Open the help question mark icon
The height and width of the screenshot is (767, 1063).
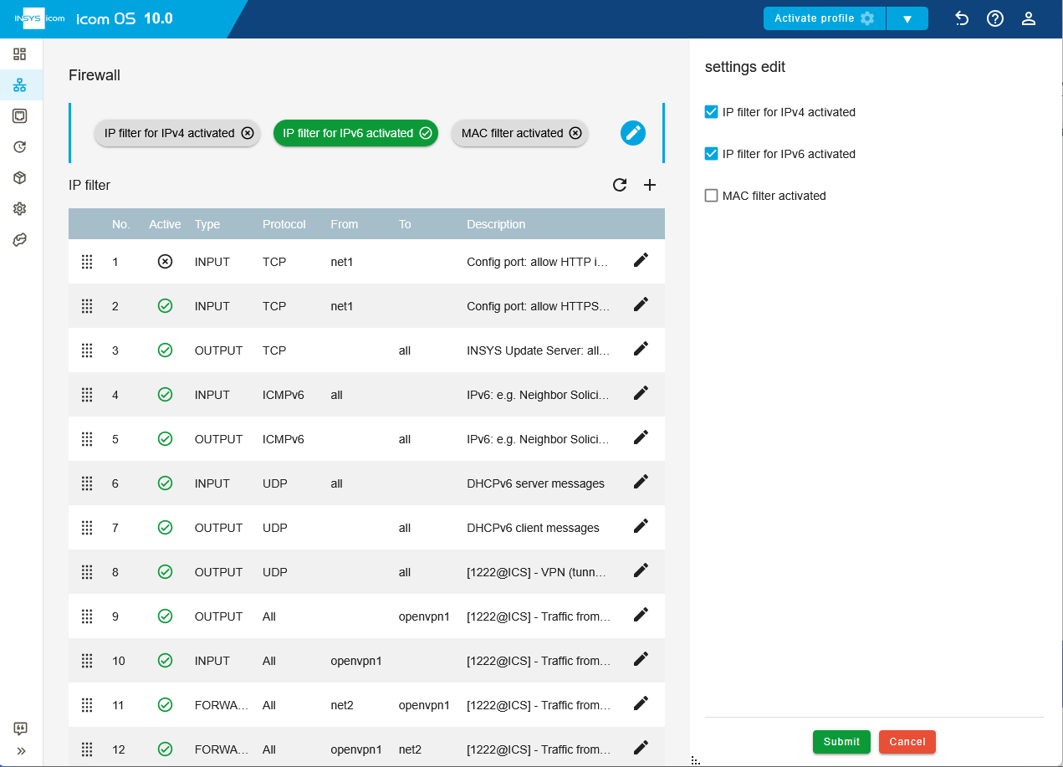[x=995, y=18]
